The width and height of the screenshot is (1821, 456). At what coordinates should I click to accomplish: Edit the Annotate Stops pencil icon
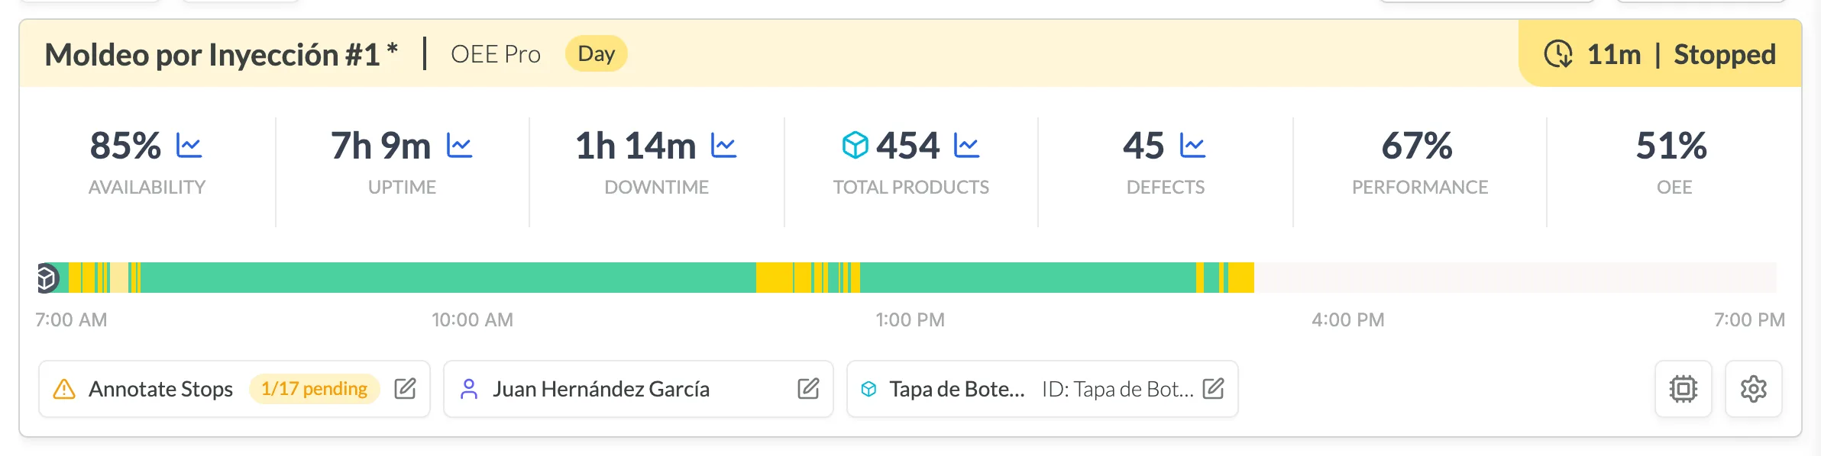pyautogui.click(x=405, y=389)
